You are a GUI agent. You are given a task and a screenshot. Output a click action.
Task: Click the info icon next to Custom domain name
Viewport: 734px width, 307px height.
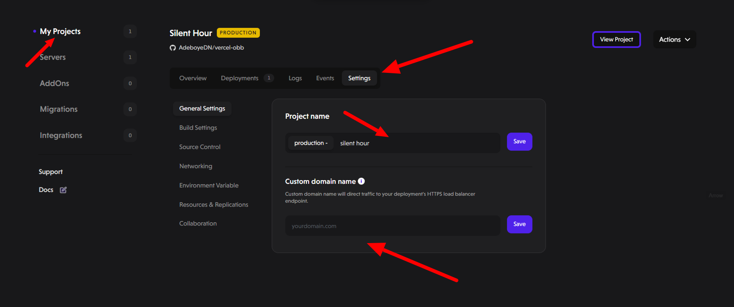pos(361,181)
